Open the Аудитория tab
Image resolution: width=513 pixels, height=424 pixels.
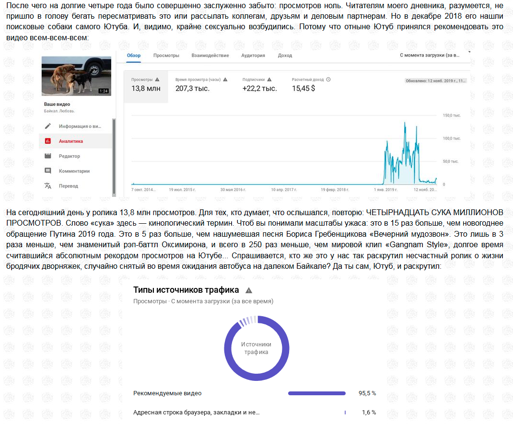click(x=253, y=55)
